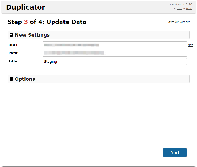Viewport: 197px width, 167px height.
Task: Click the Next button
Action: [175, 152]
